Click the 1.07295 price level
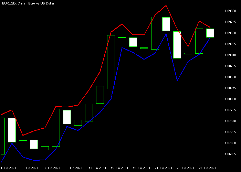 click(x=230, y=132)
